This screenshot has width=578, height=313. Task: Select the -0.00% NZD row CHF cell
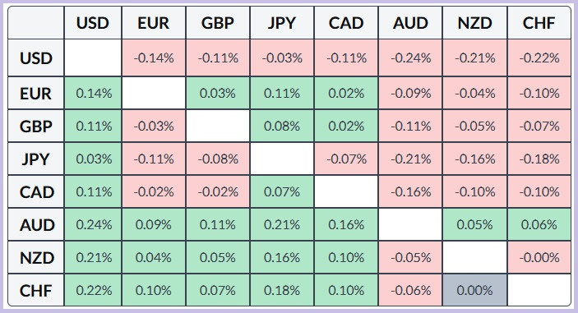click(539, 257)
